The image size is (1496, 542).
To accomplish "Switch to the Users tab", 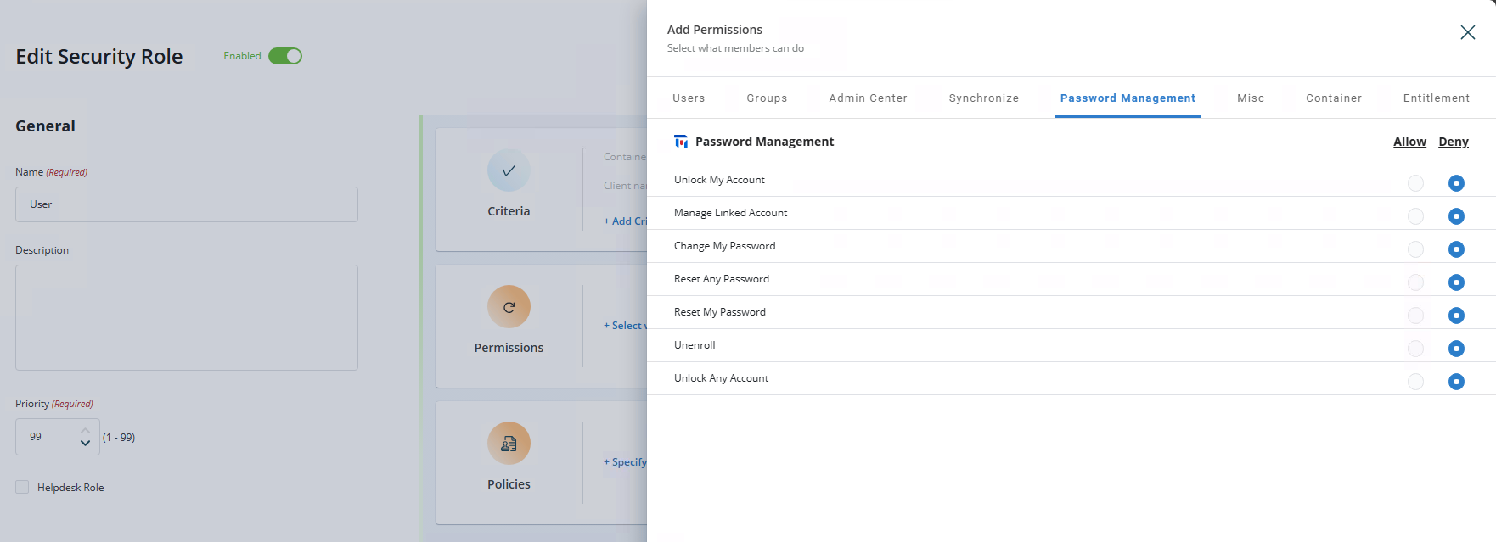I will (689, 98).
